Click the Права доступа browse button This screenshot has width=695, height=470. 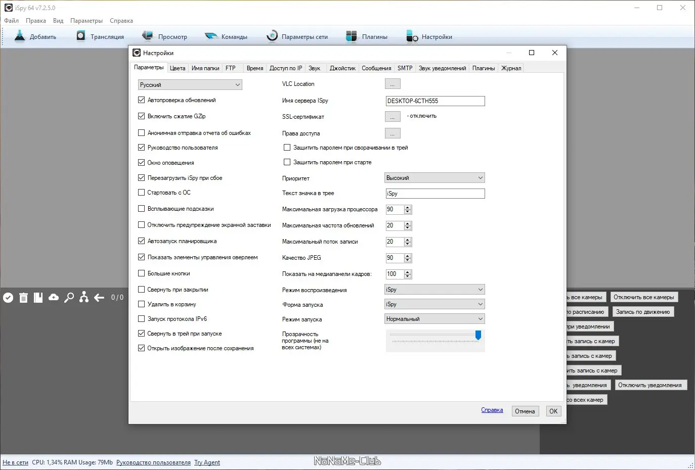click(x=393, y=133)
